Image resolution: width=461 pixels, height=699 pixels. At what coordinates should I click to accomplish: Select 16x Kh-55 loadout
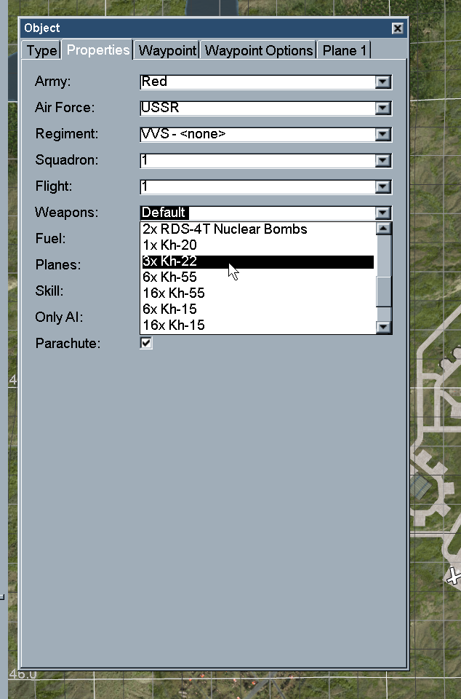click(258, 293)
